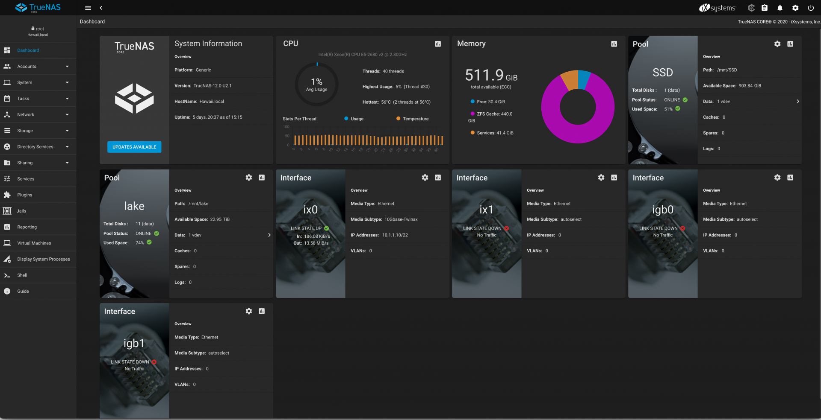Open ix1 interface reports chart icon
Viewport: 821px width, 420px height.
(614, 178)
